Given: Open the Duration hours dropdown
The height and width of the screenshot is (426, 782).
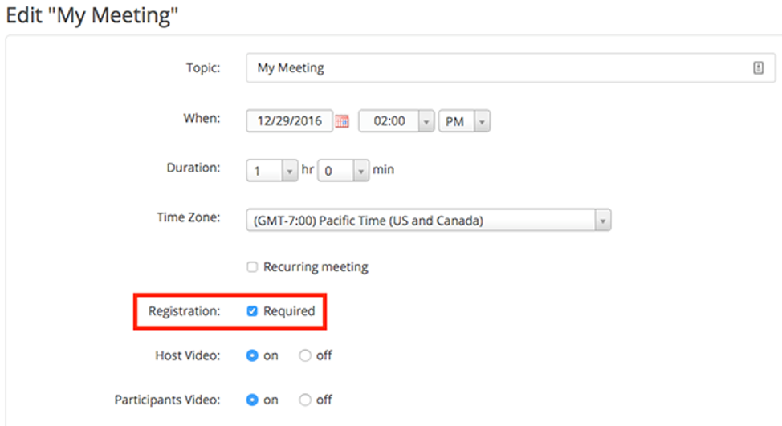Looking at the screenshot, I should click(x=289, y=171).
